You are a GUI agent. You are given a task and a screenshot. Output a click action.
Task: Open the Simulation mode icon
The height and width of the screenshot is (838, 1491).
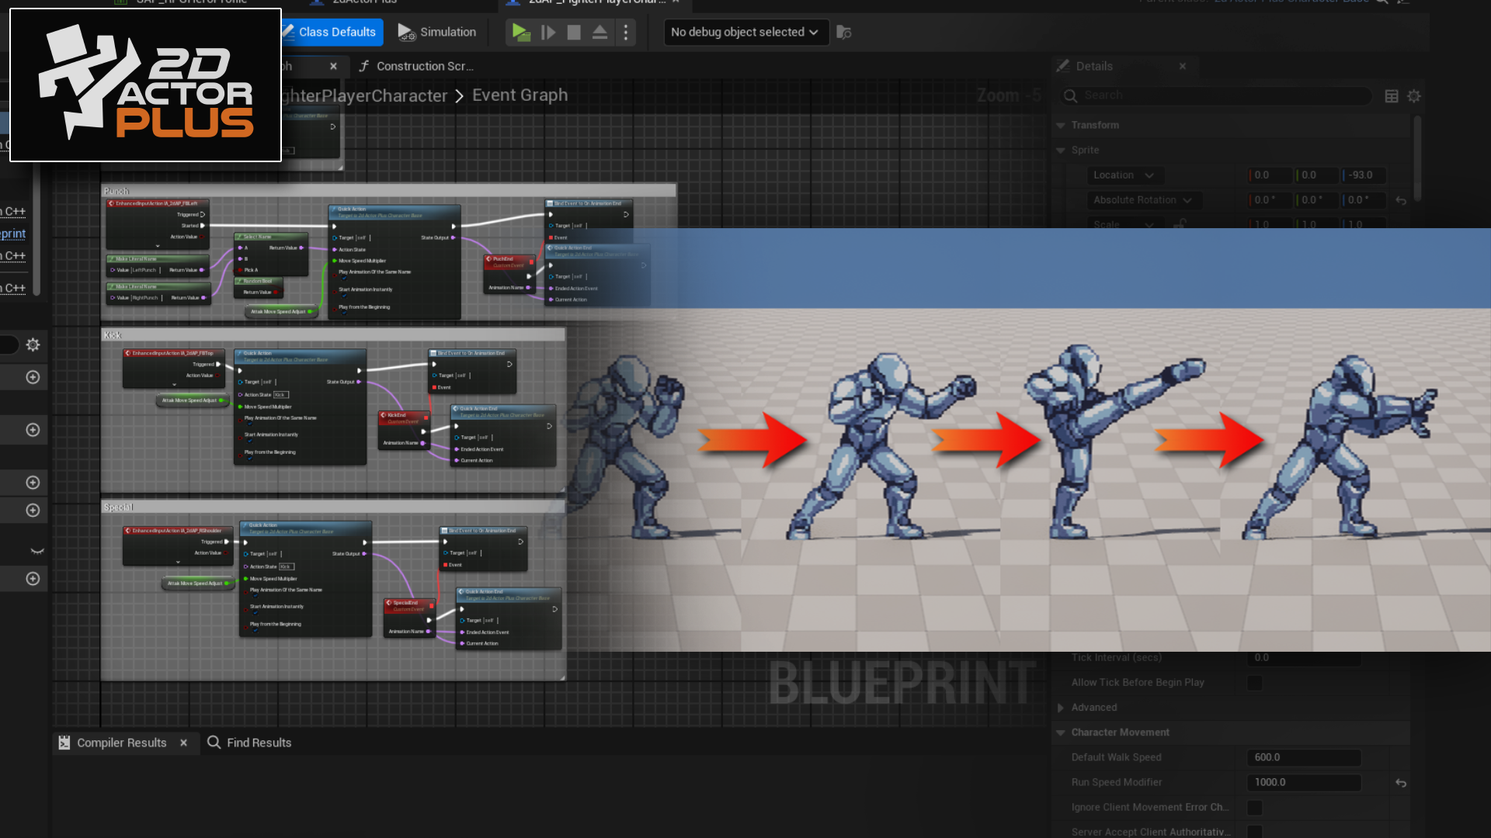(406, 32)
